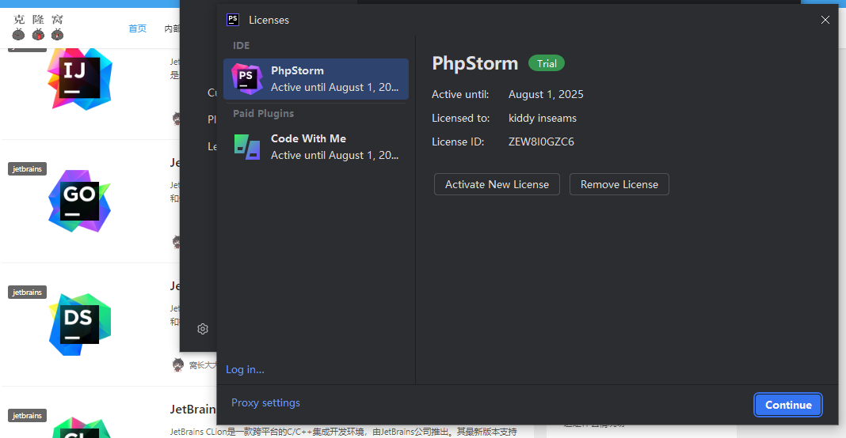Click the Trial badge next to PhpStorm
846x438 pixels.
tap(547, 63)
